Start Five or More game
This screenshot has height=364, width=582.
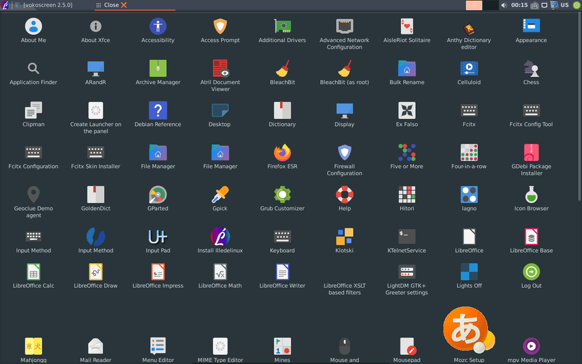tap(407, 156)
